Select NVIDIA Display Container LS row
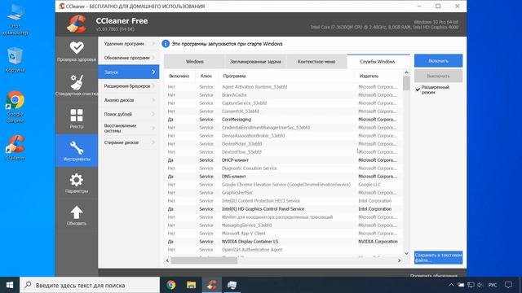The image size is (522, 293). [283, 242]
